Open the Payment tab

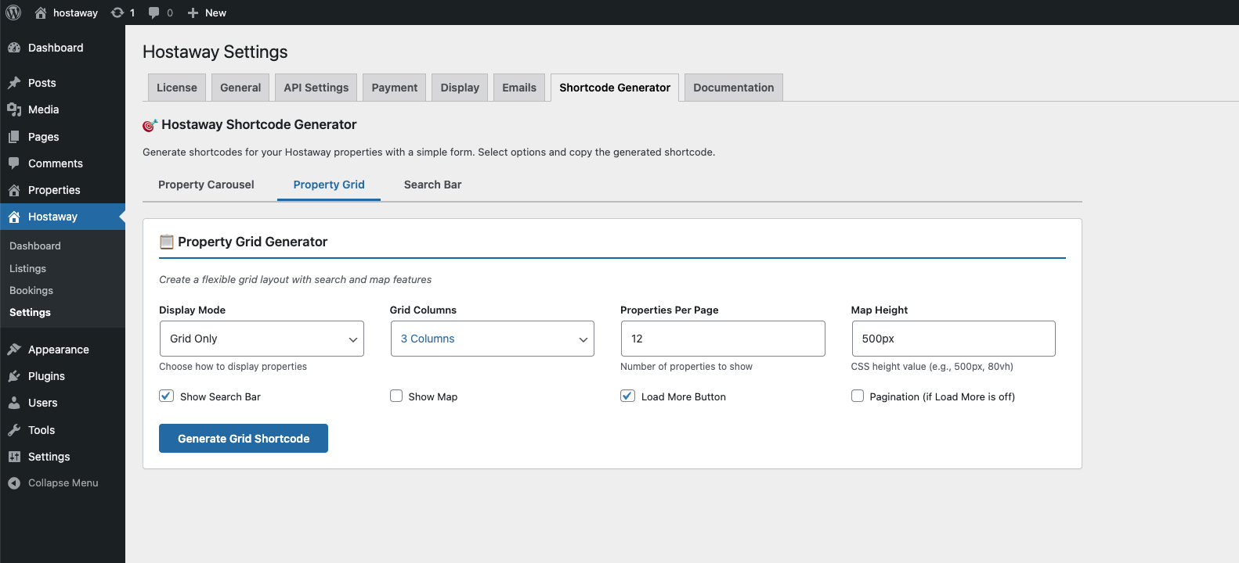[x=395, y=88]
